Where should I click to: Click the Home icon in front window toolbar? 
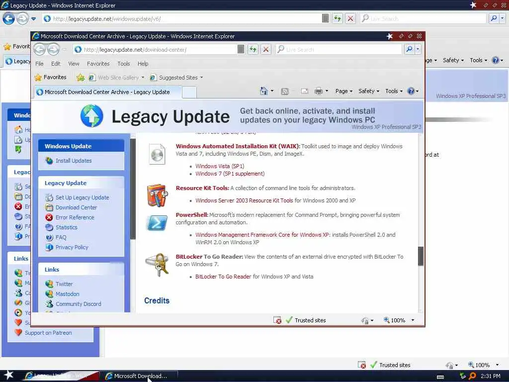coord(264,92)
